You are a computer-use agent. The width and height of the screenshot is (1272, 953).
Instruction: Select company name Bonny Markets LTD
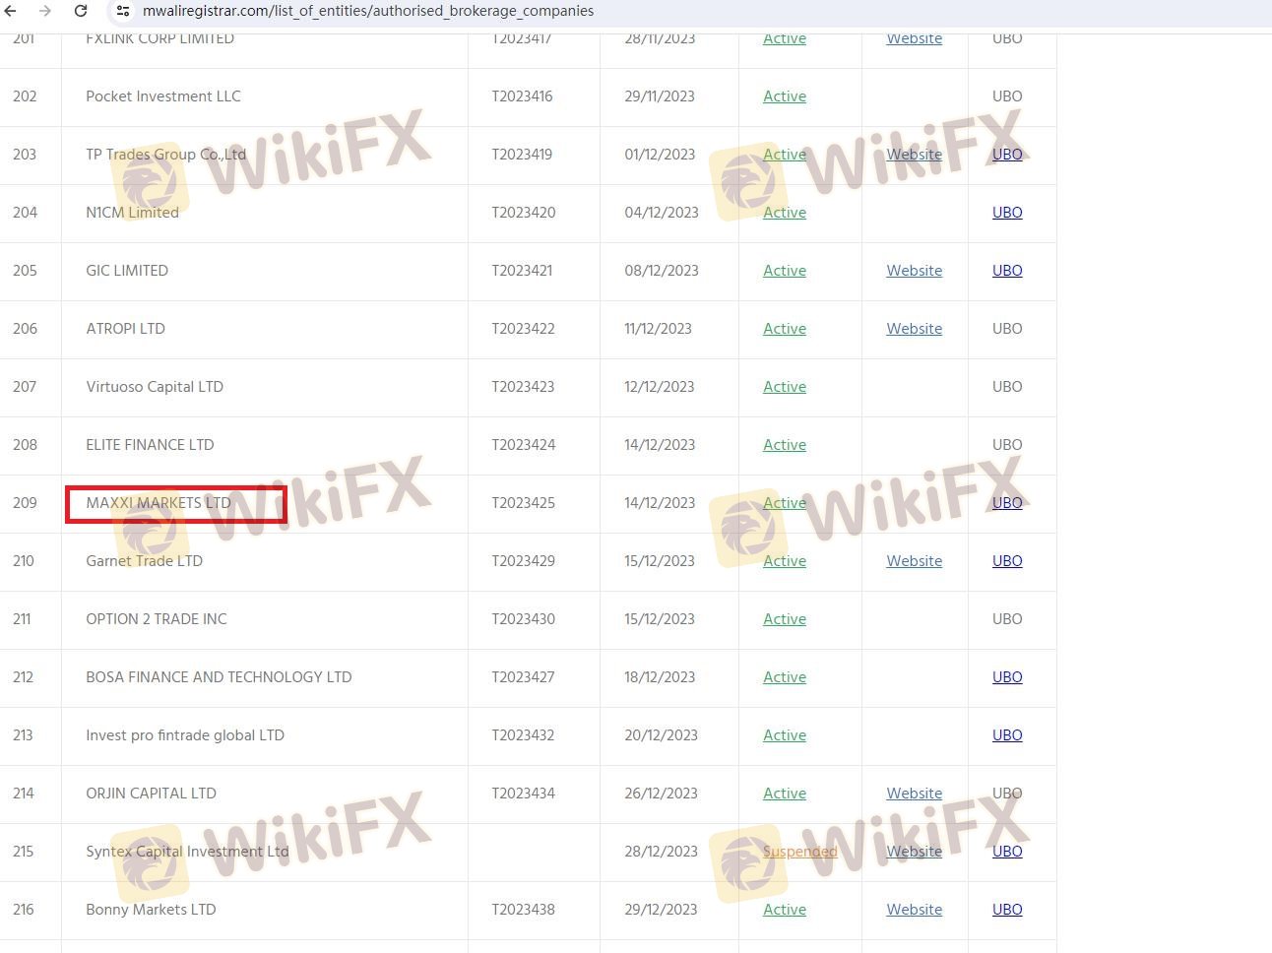click(151, 910)
